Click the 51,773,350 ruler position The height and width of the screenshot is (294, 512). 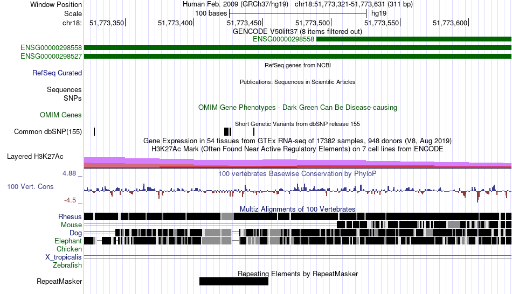[x=107, y=23]
